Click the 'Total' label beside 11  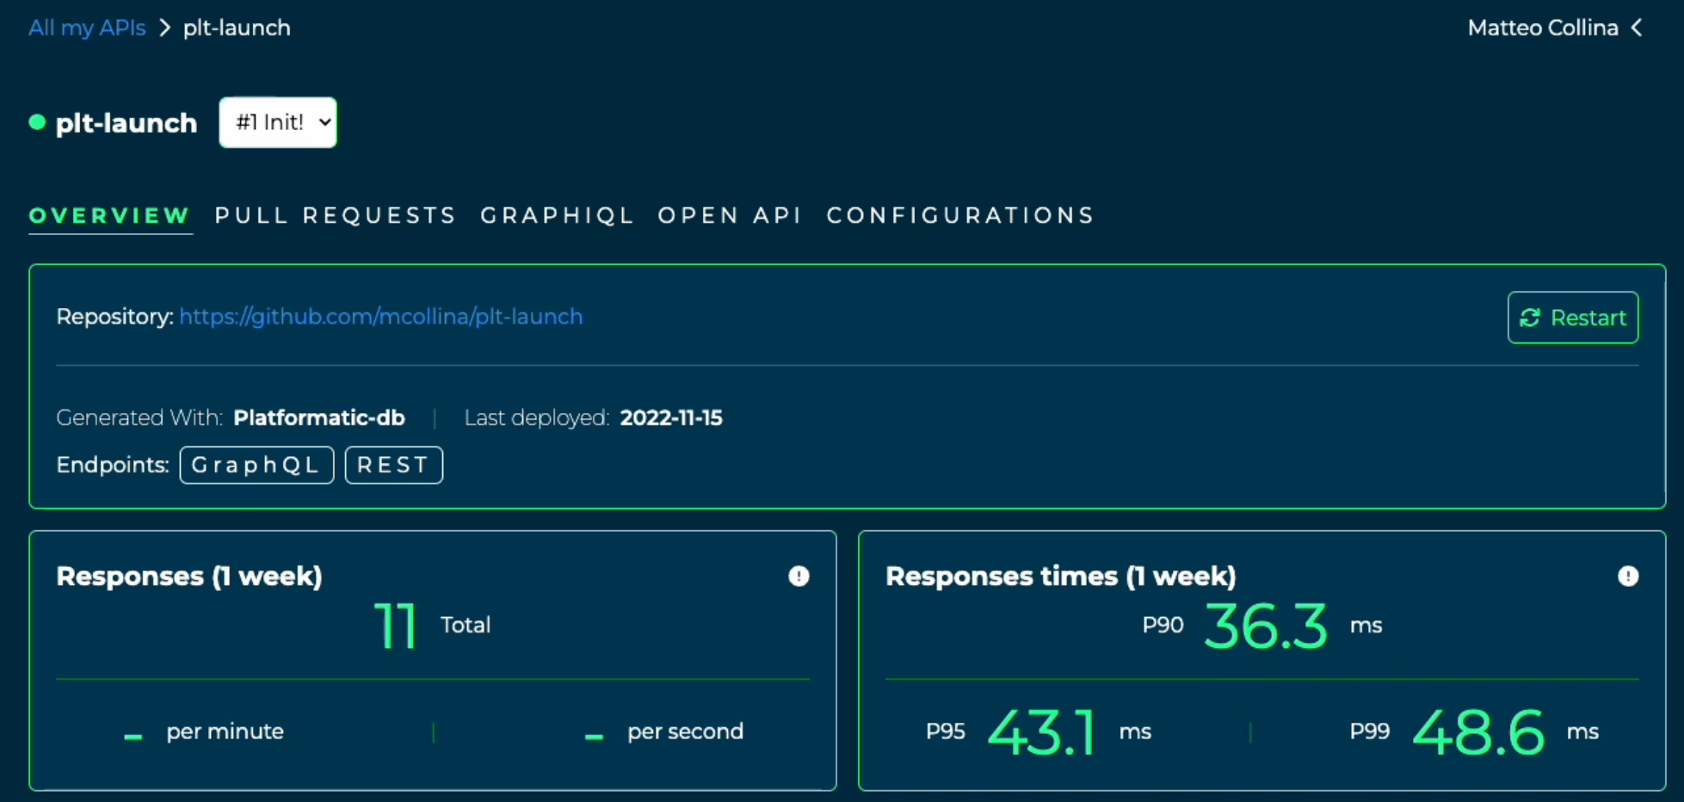click(x=466, y=625)
